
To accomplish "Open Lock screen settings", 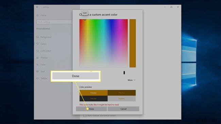I will 46,51.
